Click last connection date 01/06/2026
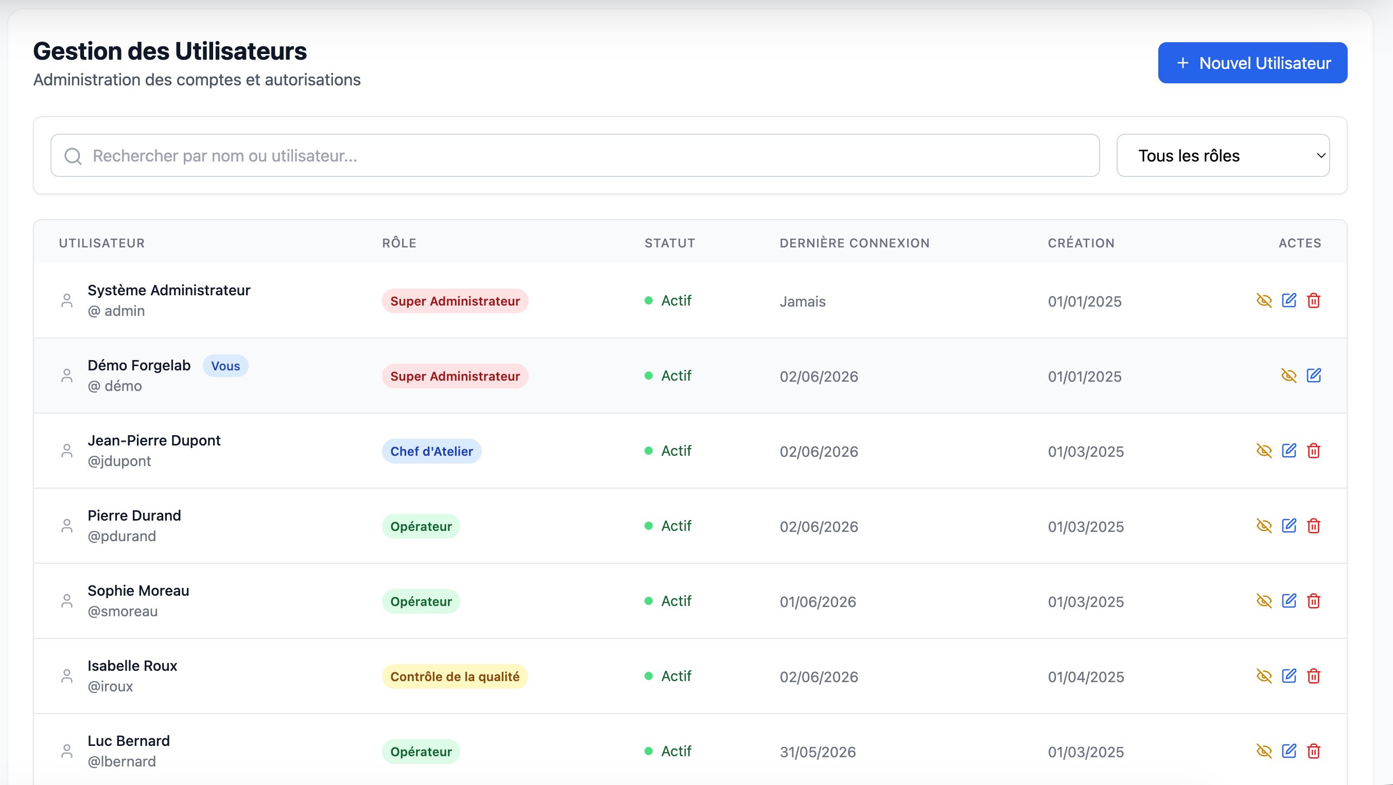Viewport: 1393px width, 785px height. pos(817,602)
